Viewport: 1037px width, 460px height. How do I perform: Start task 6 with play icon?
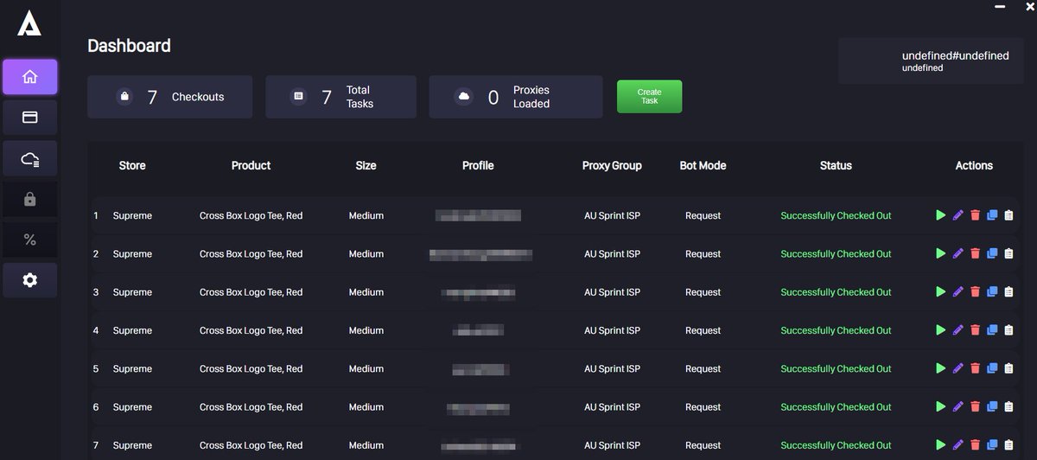[941, 406]
